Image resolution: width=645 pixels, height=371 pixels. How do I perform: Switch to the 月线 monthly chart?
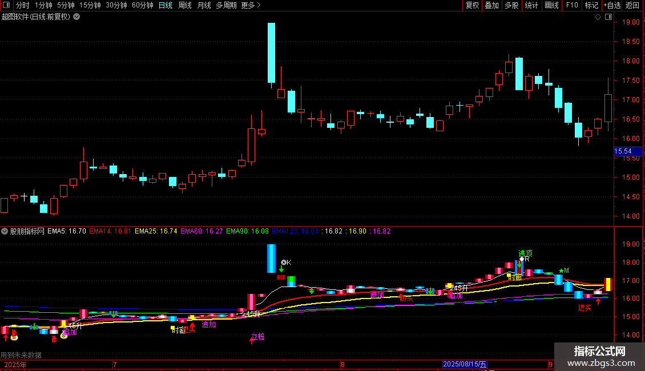click(204, 5)
